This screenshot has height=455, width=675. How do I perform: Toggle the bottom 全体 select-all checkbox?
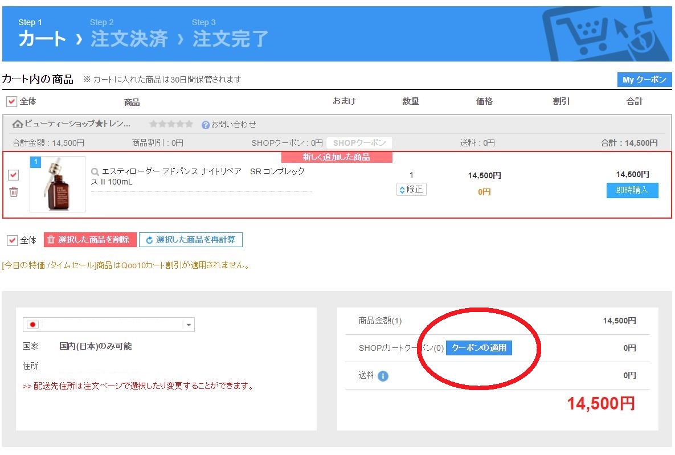click(x=12, y=240)
